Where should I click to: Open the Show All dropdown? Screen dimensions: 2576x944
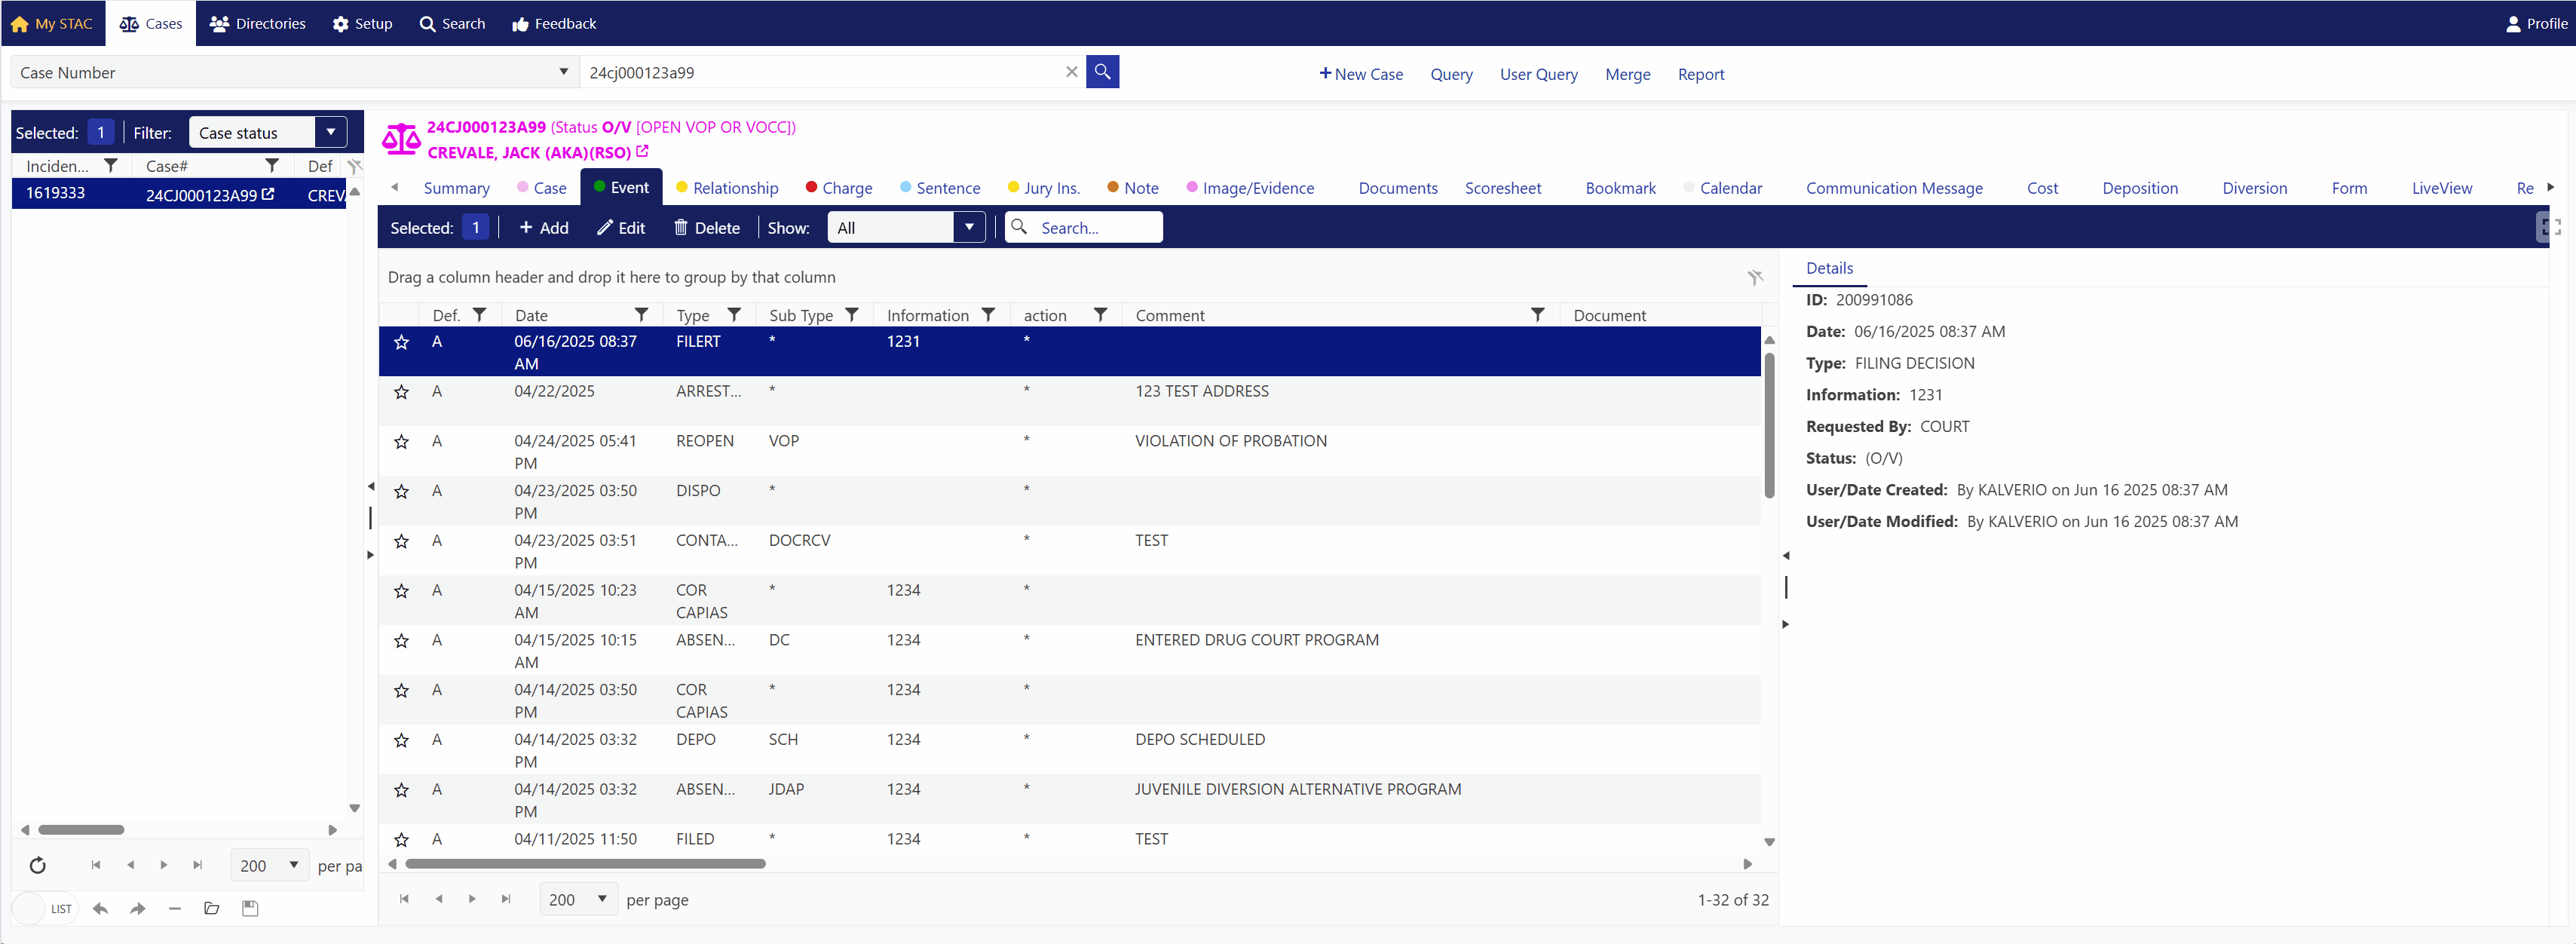pos(968,227)
